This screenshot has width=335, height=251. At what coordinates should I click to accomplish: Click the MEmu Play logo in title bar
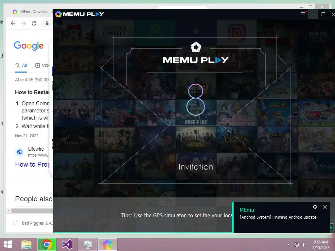(x=79, y=14)
